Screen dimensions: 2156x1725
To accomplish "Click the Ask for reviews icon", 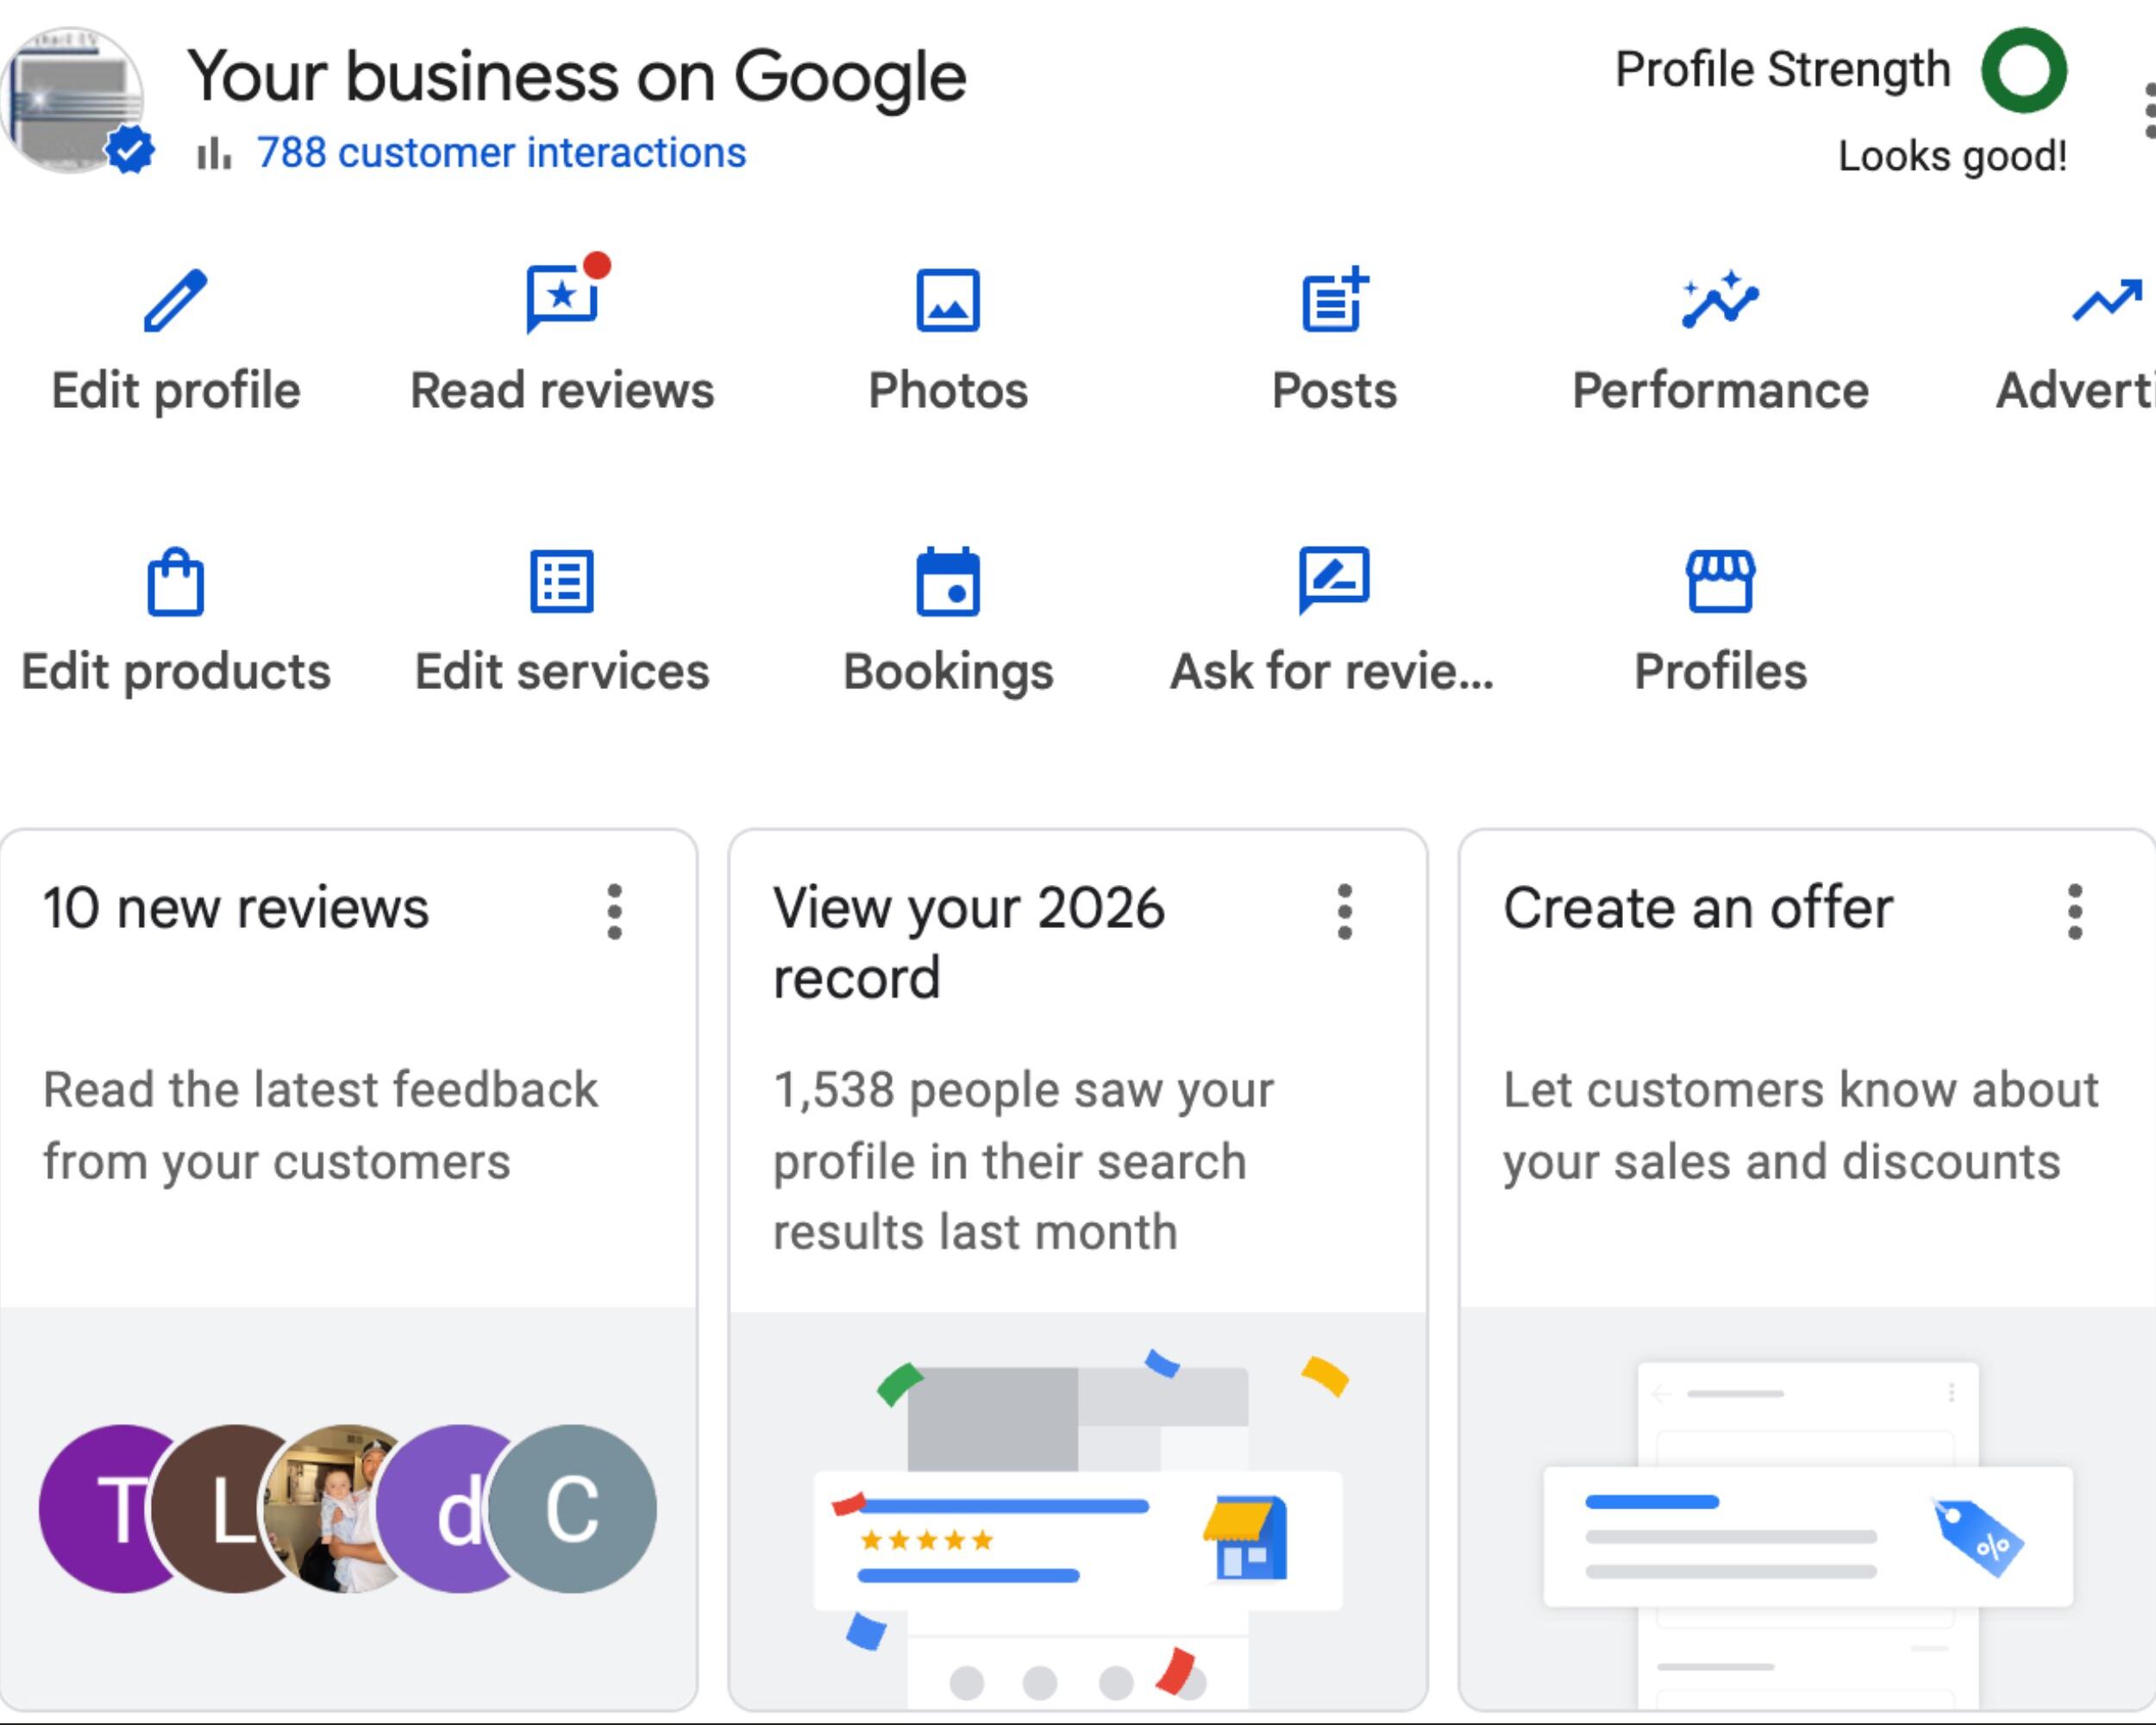I will pyautogui.click(x=1334, y=580).
